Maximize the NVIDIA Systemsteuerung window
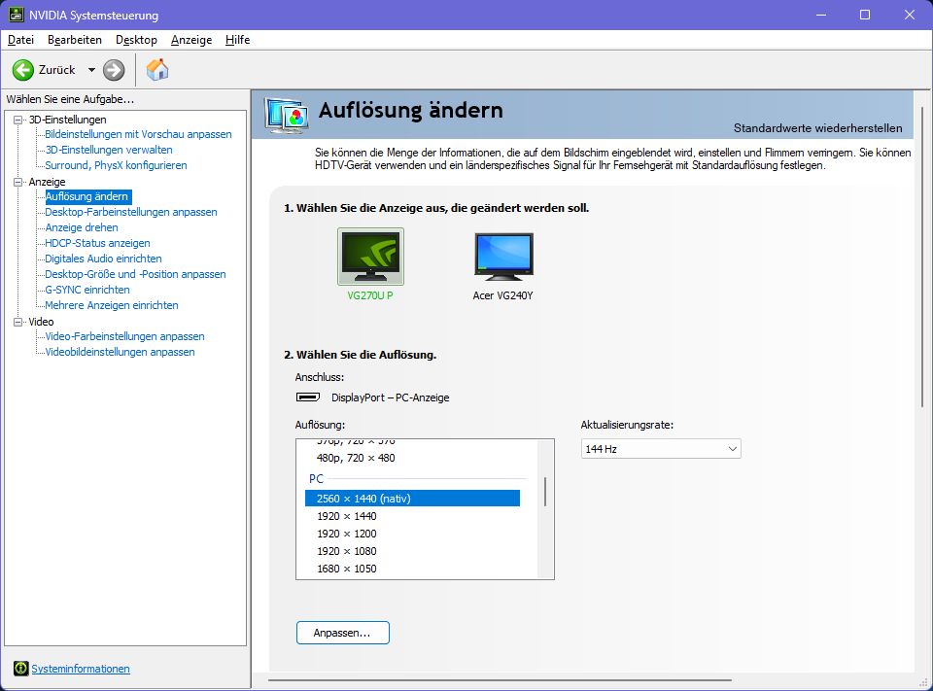 865,15
